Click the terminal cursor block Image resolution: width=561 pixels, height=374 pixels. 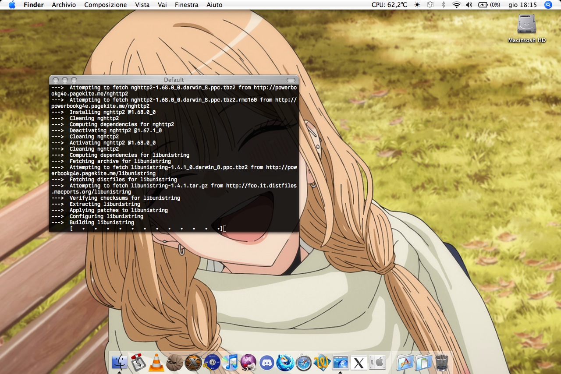(x=224, y=229)
